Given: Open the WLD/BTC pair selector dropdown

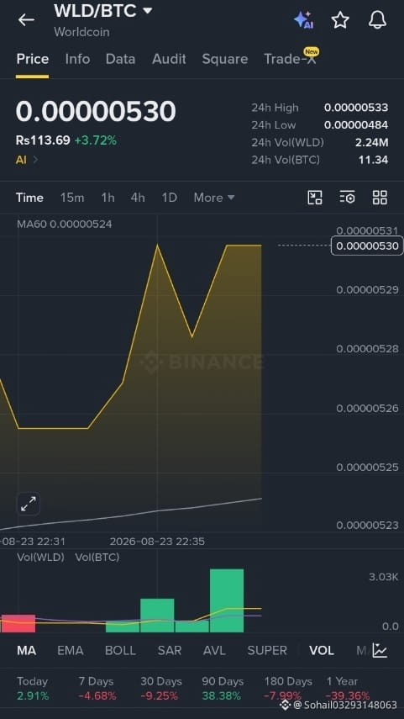Looking at the screenshot, I should tap(103, 11).
